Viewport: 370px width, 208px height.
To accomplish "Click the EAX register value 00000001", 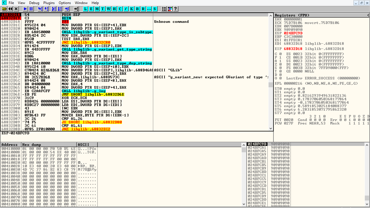I will coord(293,19).
